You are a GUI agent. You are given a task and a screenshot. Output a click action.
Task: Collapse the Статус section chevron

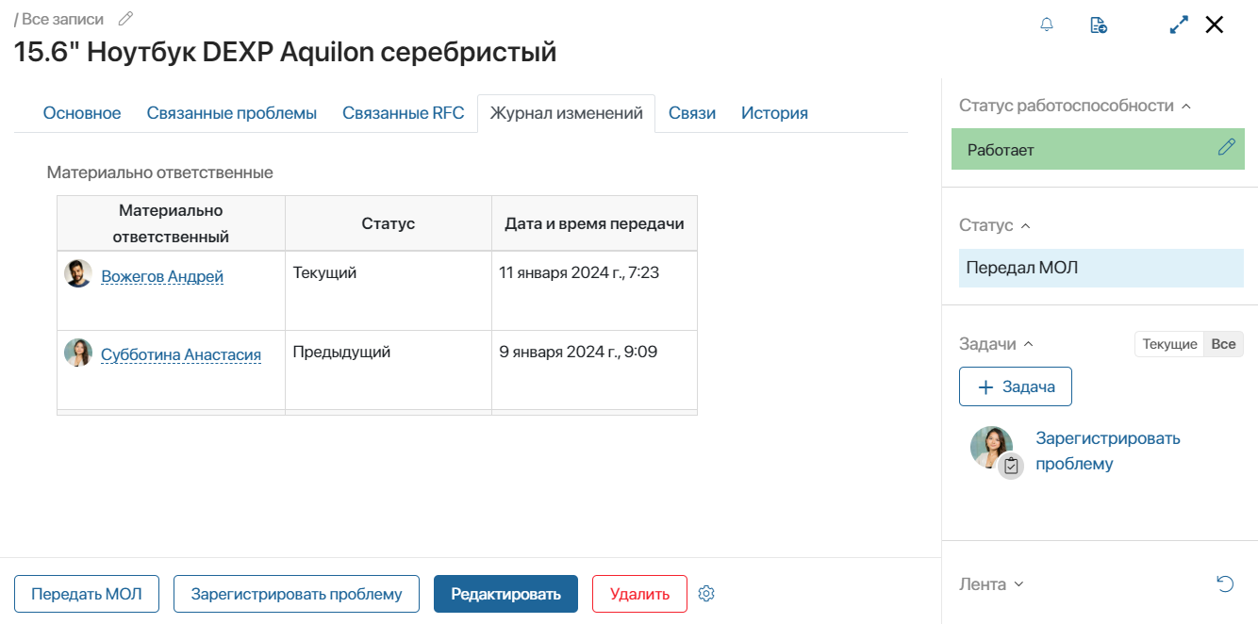(1025, 225)
